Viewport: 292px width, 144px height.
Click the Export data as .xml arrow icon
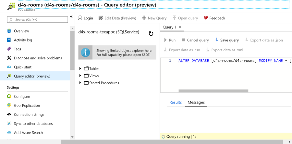(208, 50)
